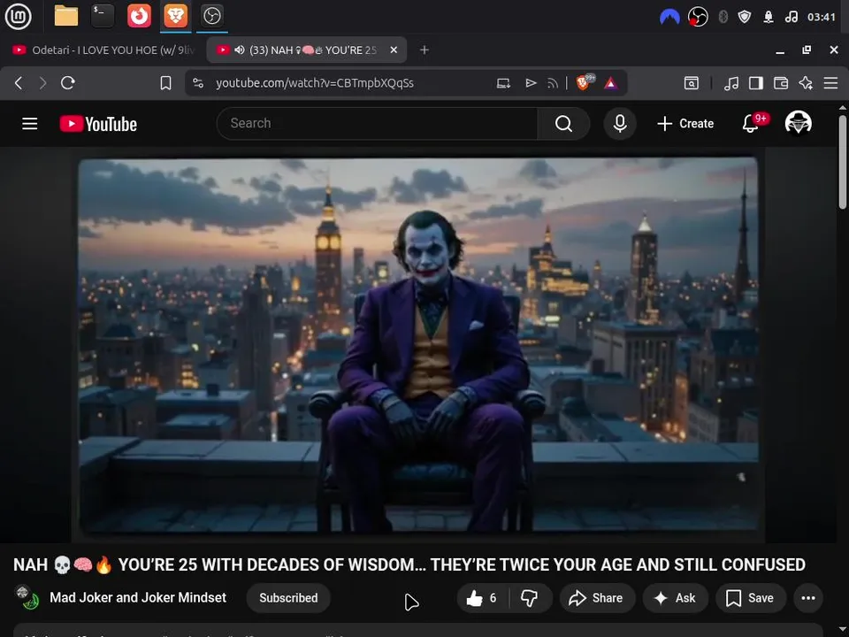The image size is (849, 637).
Task: Click the video title text
Action: (x=409, y=564)
